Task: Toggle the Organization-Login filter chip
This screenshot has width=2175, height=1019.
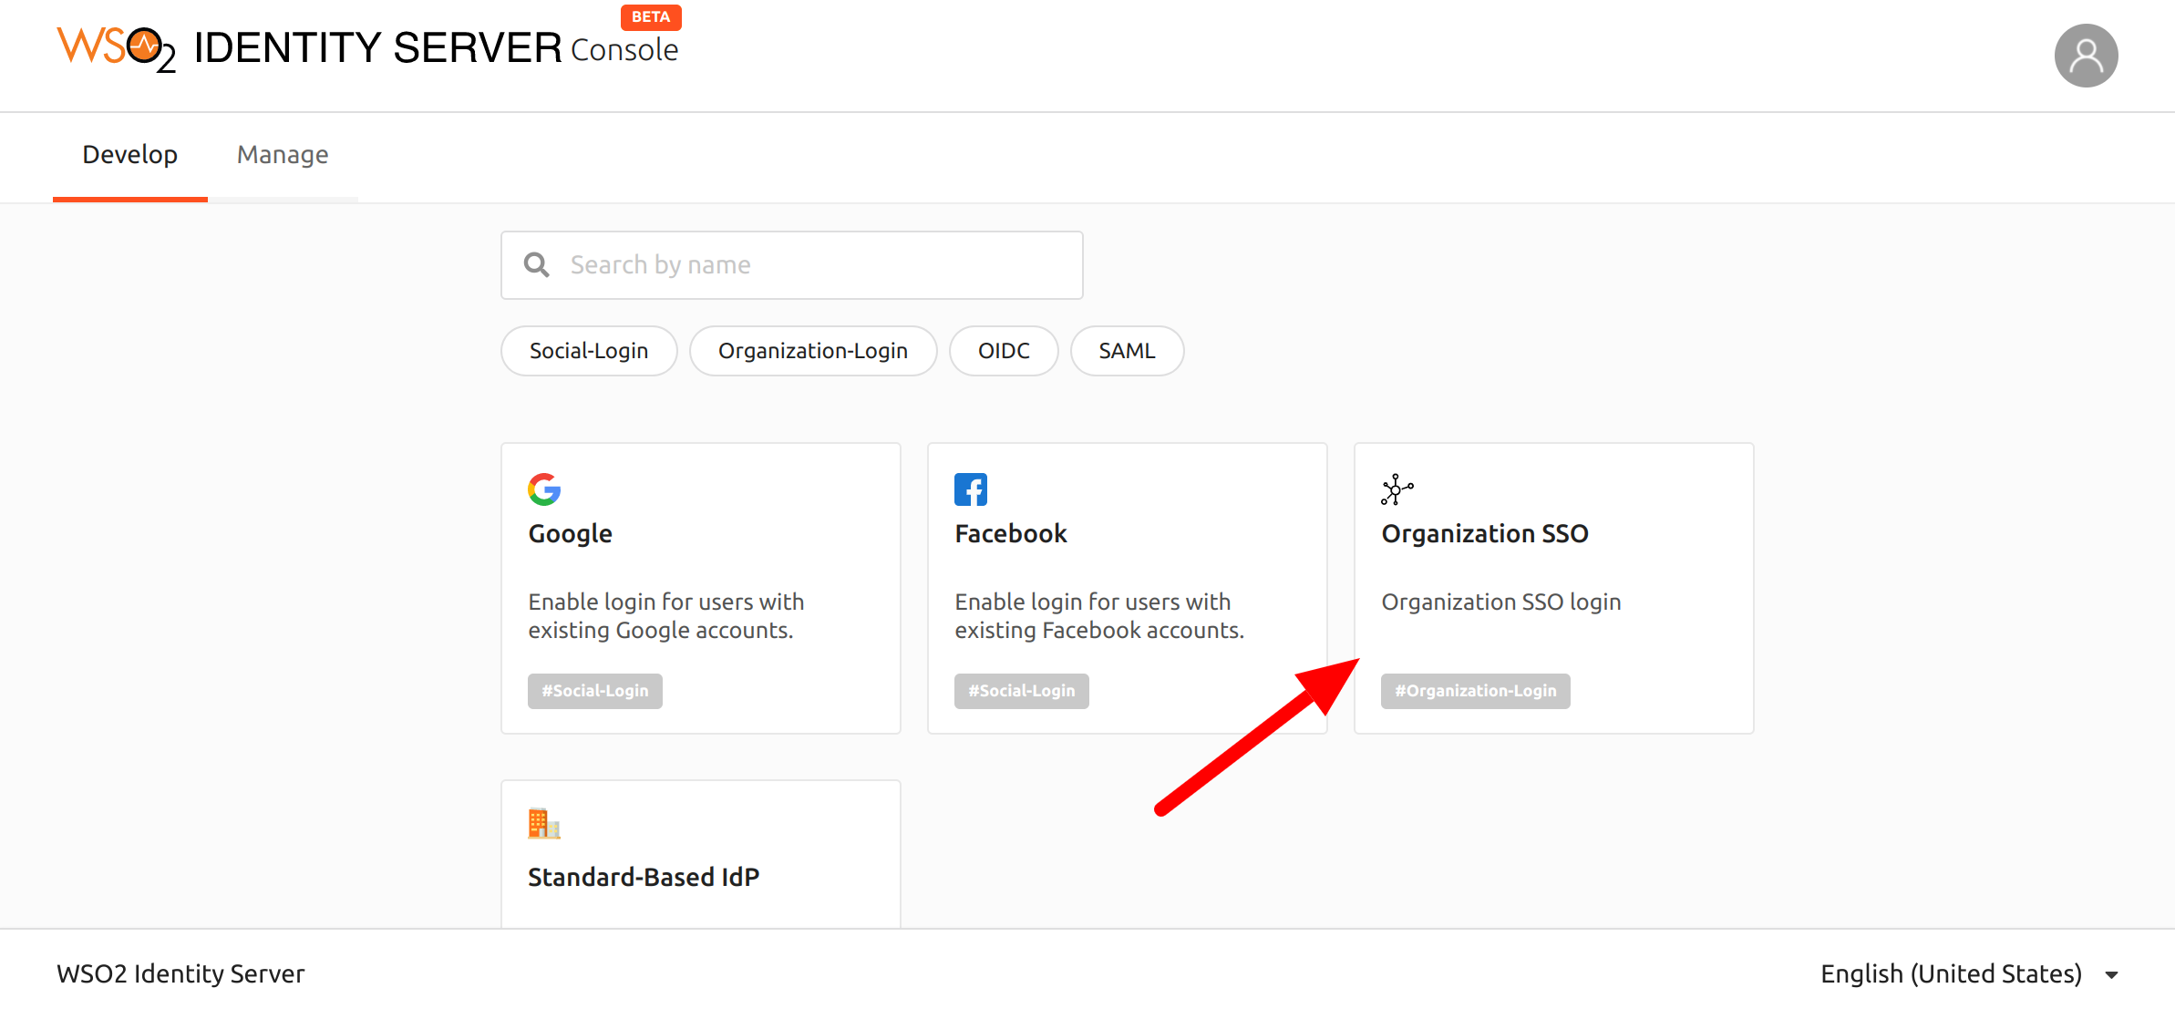Action: [812, 351]
